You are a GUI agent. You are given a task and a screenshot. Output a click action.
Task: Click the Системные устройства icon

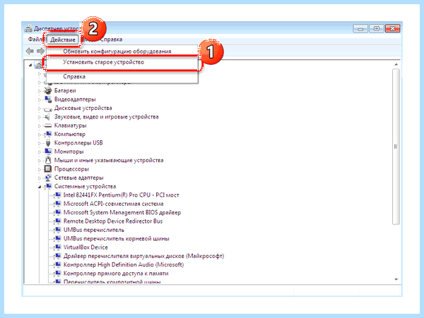point(48,186)
